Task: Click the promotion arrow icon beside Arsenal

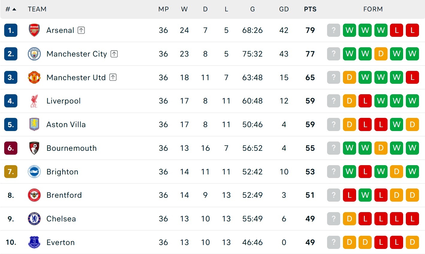Action: [81, 30]
